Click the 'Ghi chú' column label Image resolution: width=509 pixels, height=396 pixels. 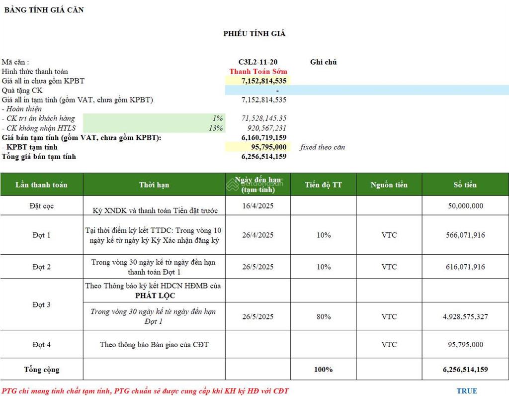tap(323, 62)
